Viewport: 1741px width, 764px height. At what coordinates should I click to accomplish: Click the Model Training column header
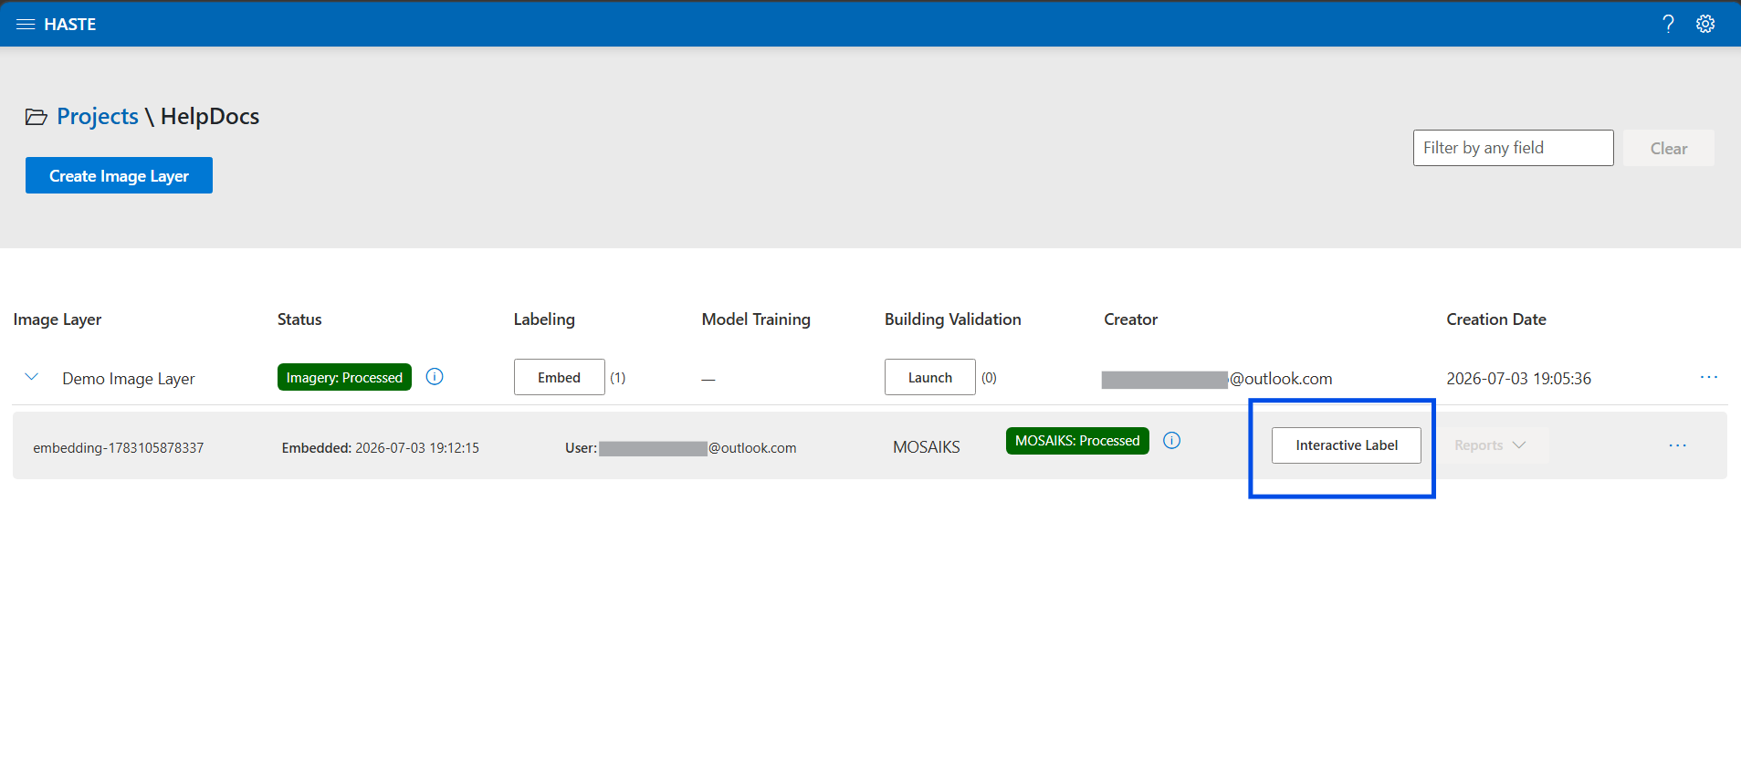pyautogui.click(x=756, y=319)
